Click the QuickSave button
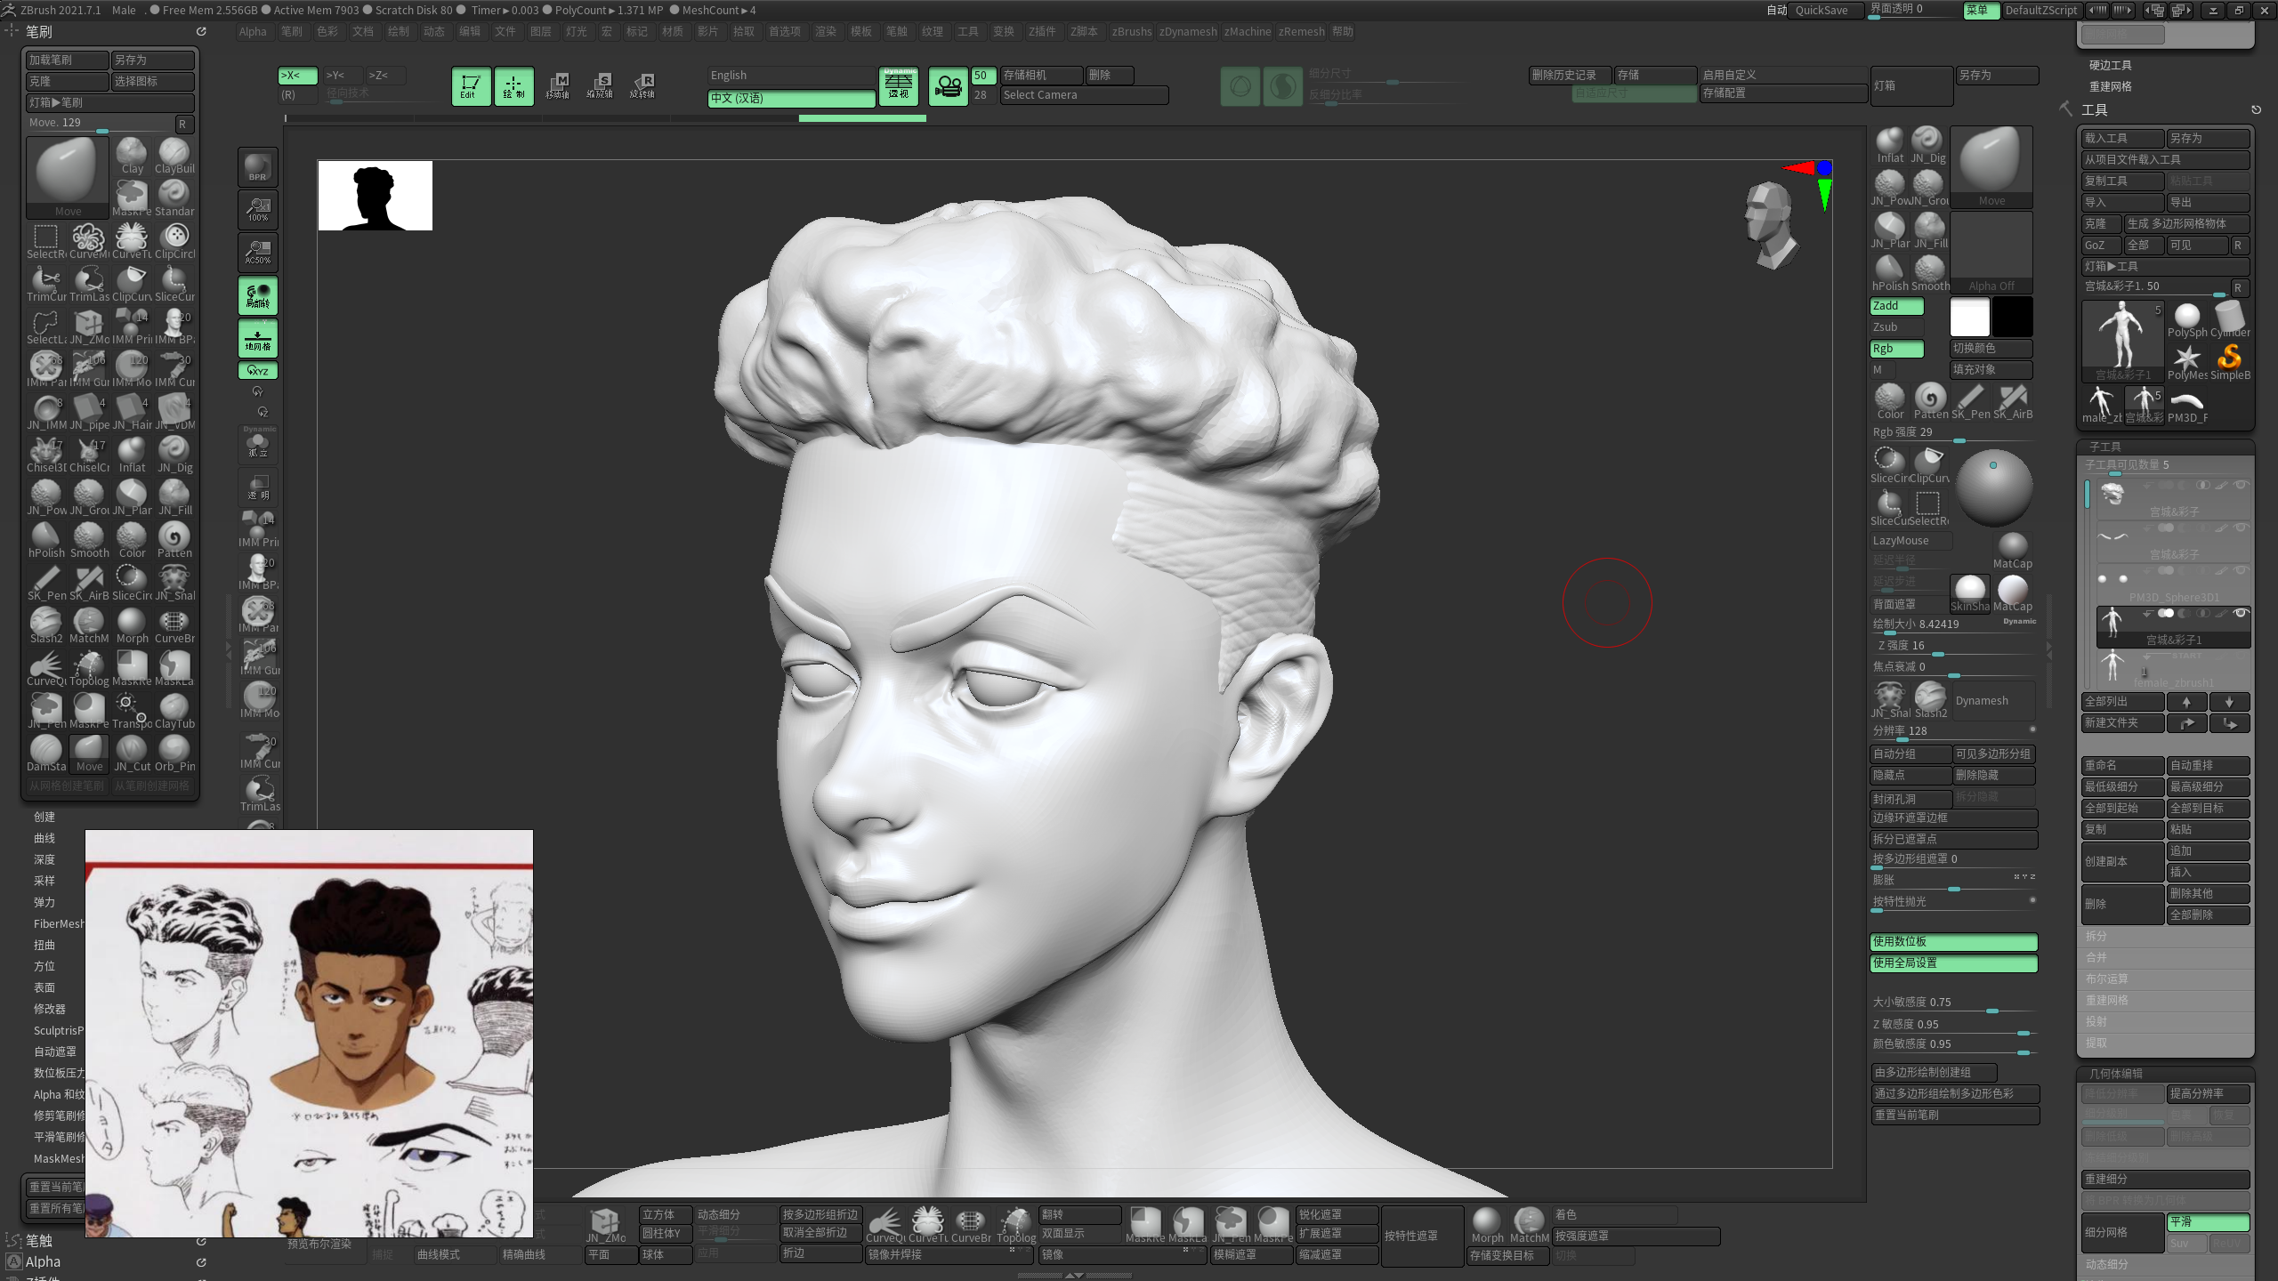Image resolution: width=2278 pixels, height=1281 pixels. pyautogui.click(x=1821, y=11)
